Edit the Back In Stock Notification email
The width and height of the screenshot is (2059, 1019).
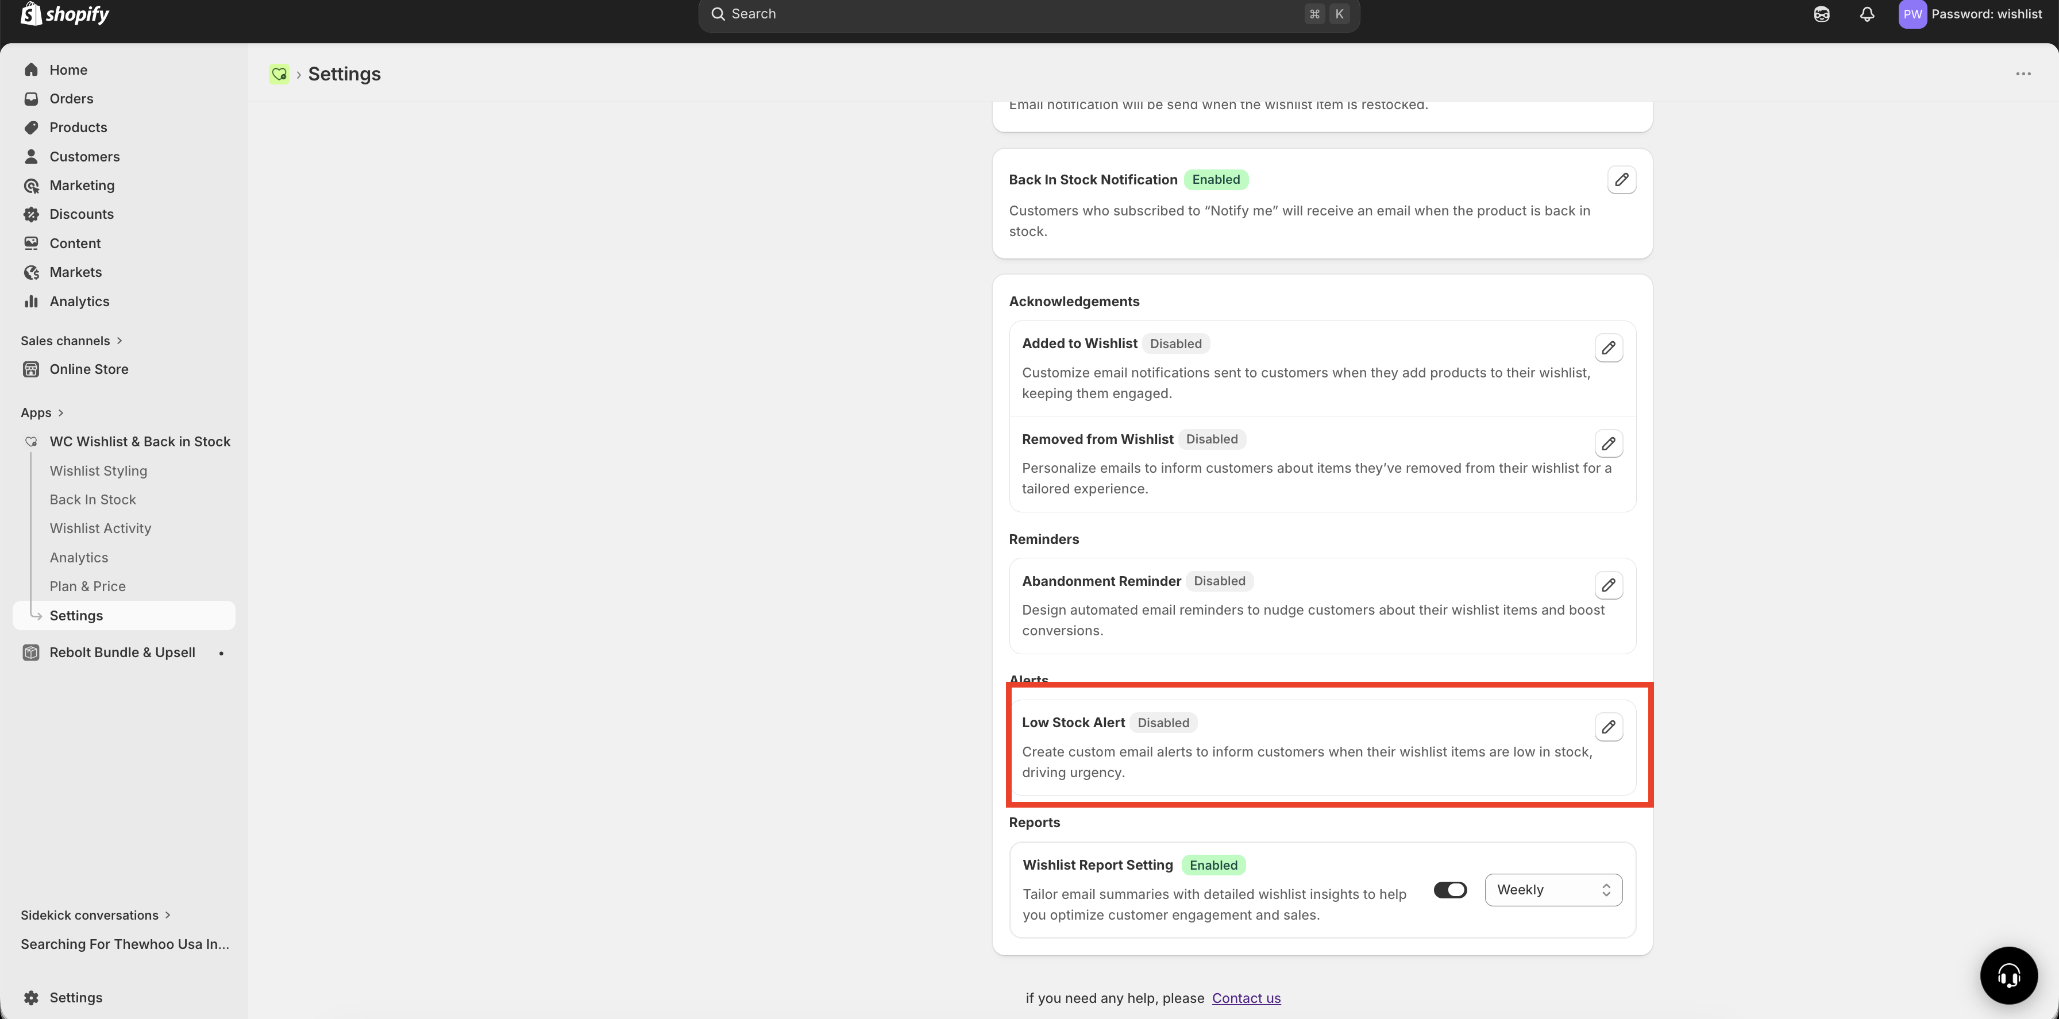pyautogui.click(x=1621, y=180)
